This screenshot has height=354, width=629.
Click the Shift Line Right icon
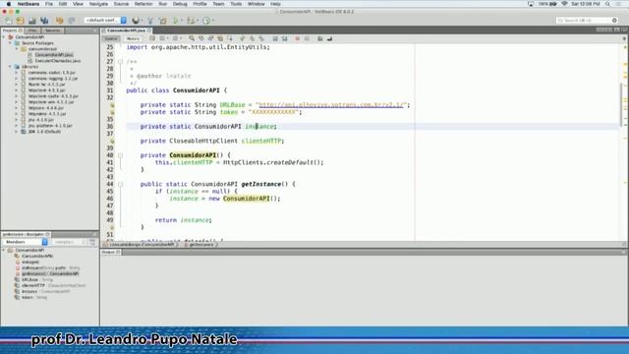(x=284, y=38)
